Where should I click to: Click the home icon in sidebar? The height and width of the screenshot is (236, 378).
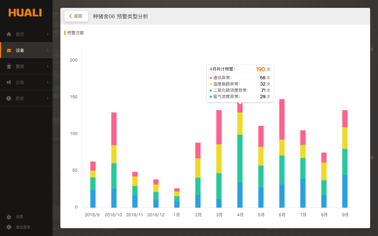pos(9,34)
